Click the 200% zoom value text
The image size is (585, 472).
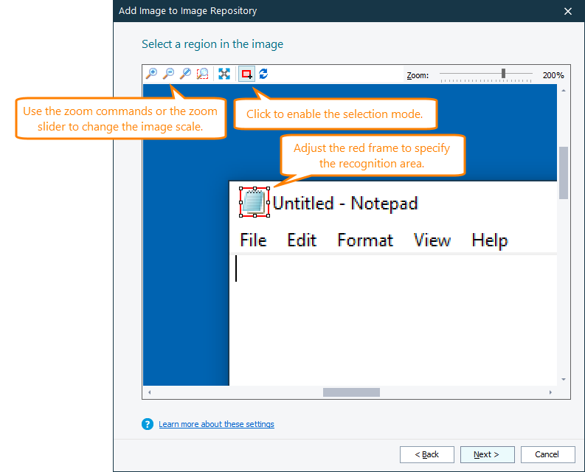[x=553, y=75]
